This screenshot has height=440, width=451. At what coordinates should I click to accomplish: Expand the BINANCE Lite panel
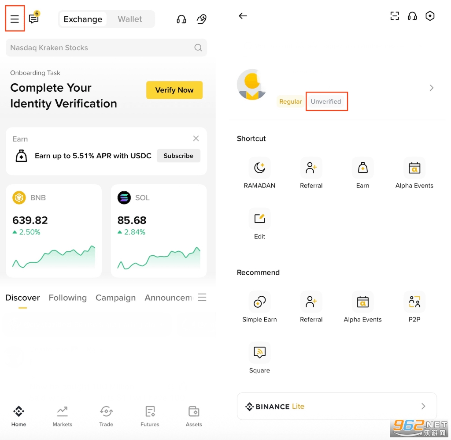click(336, 406)
